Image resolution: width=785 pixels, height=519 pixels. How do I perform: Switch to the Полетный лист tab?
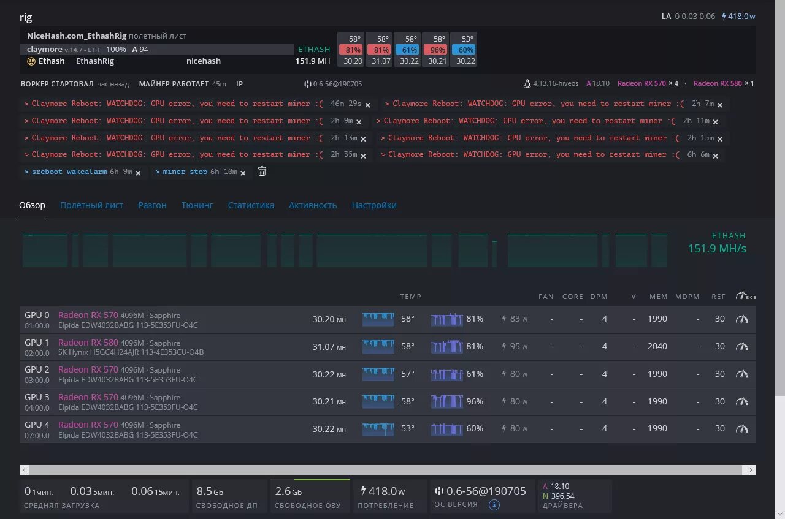coord(91,205)
